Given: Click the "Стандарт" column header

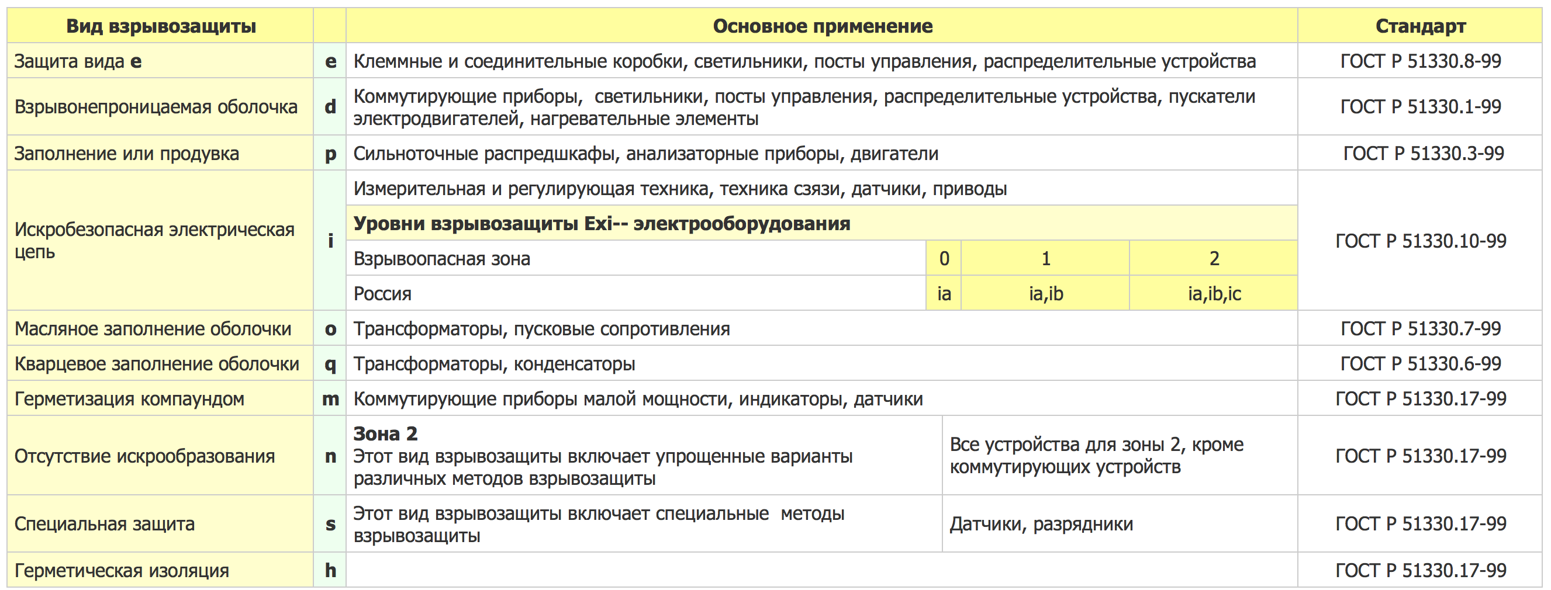Looking at the screenshot, I should click(1419, 26).
